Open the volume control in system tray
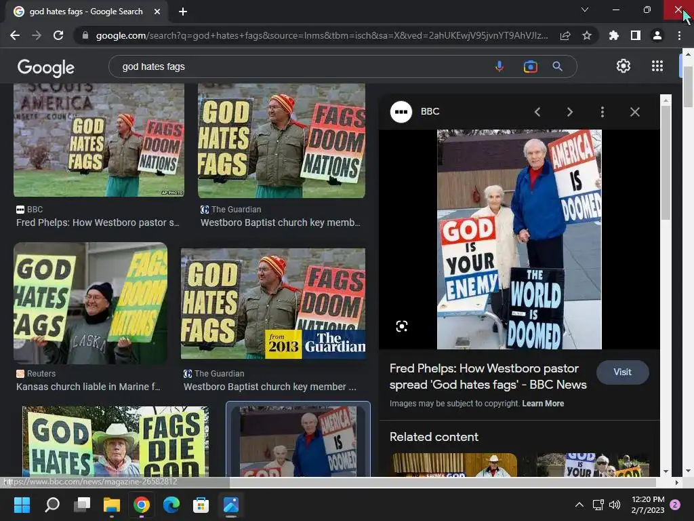 pos(614,505)
